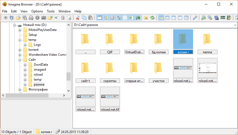Open the View menu

coord(24,11)
